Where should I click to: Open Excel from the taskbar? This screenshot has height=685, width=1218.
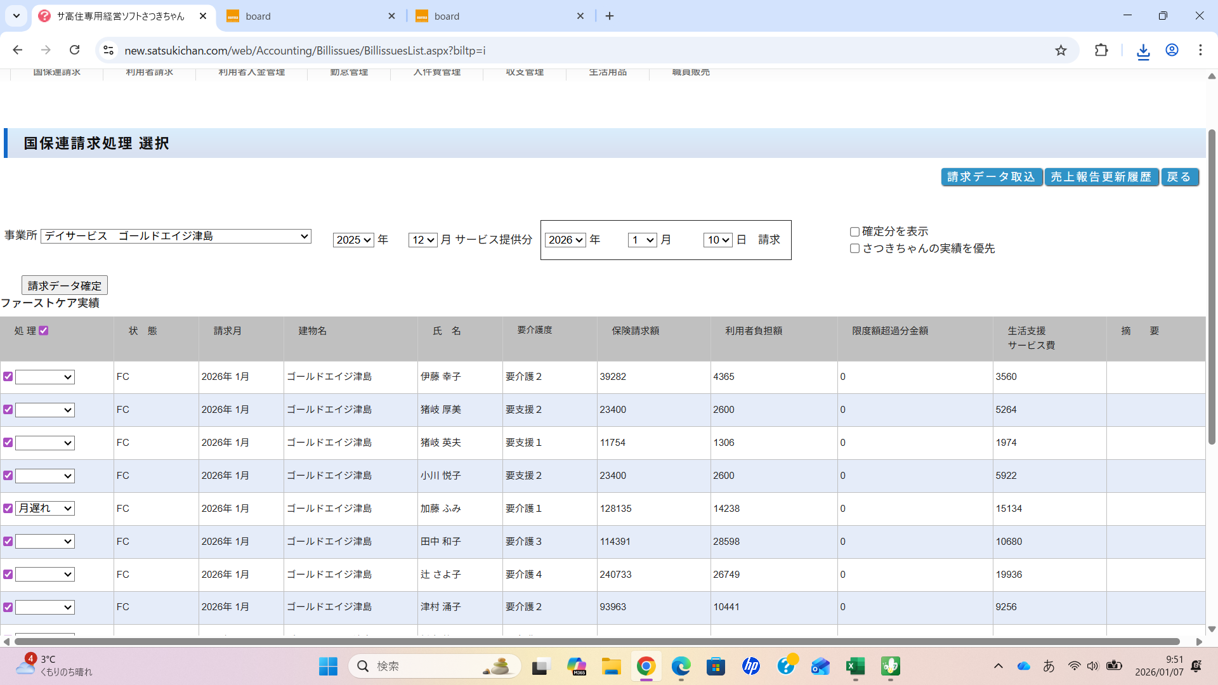click(x=855, y=666)
